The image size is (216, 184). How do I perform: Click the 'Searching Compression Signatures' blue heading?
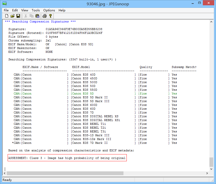coord(40,21)
